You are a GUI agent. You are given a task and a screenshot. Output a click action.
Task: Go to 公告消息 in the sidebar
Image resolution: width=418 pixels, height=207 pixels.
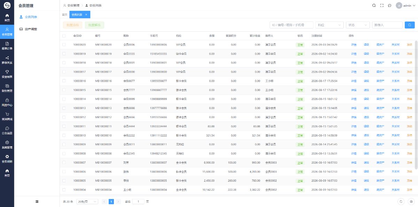tap(7, 130)
